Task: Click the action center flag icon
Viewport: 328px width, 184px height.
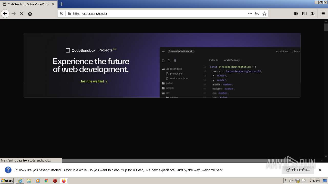Action: point(304,180)
